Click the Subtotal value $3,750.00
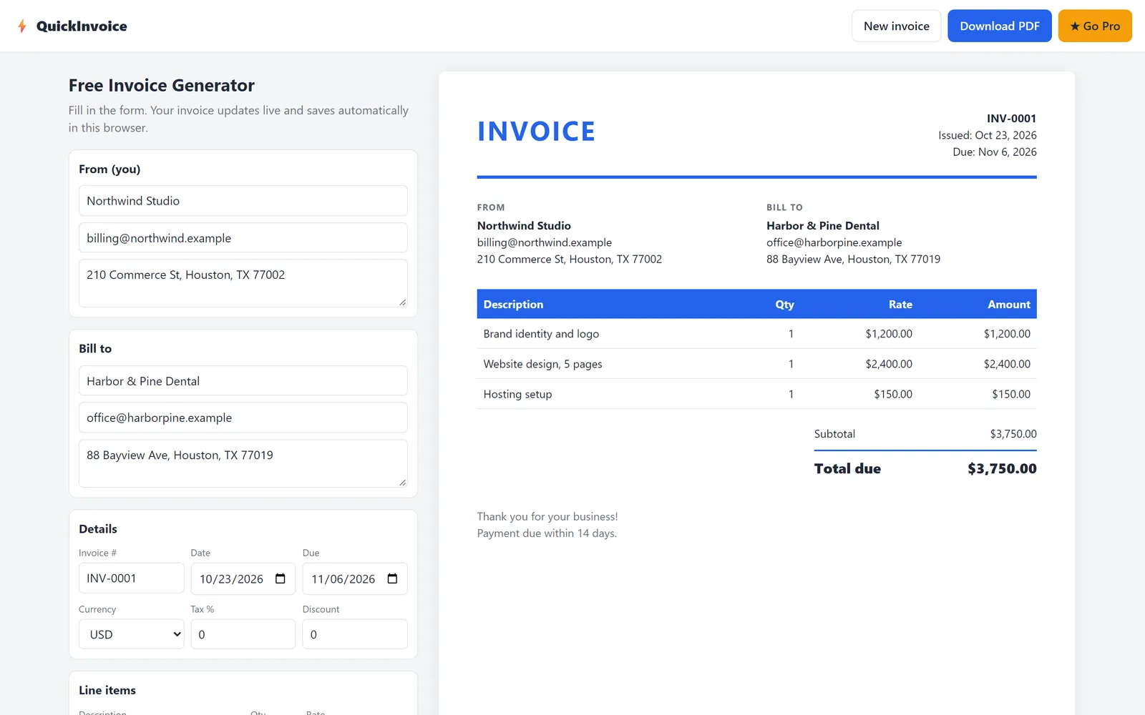The height and width of the screenshot is (715, 1145). [x=1013, y=434]
